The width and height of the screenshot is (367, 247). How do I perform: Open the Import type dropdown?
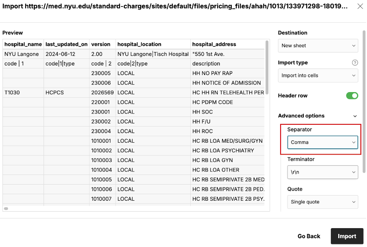click(x=318, y=75)
